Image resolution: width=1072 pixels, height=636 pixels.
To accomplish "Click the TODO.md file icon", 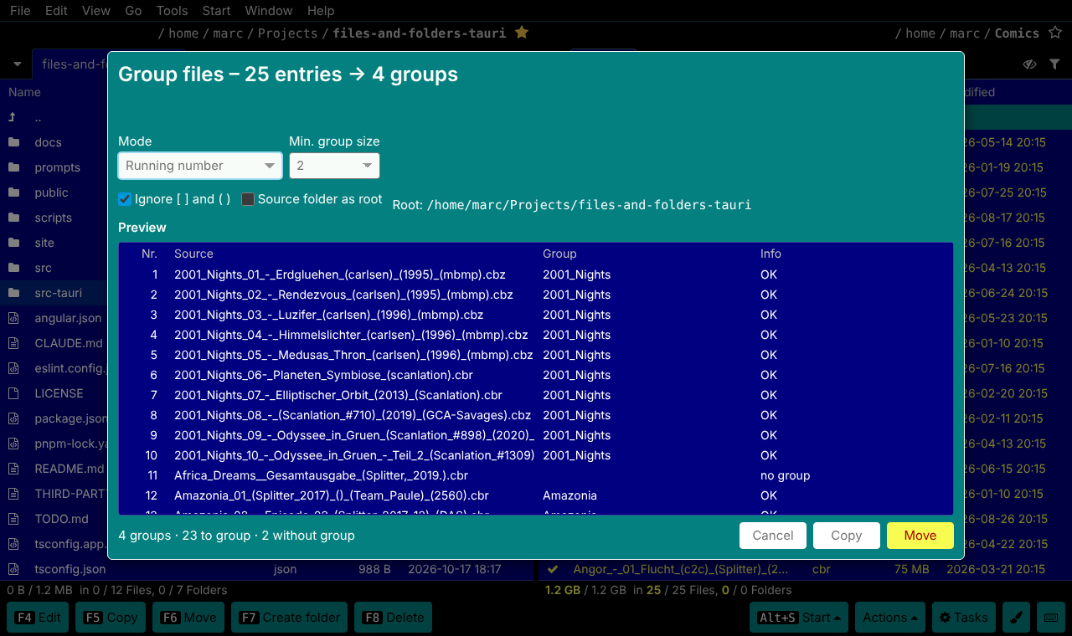I will pyautogui.click(x=13, y=519).
